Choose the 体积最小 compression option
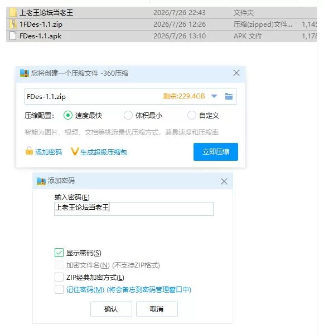The height and width of the screenshot is (336, 324). tap(128, 115)
